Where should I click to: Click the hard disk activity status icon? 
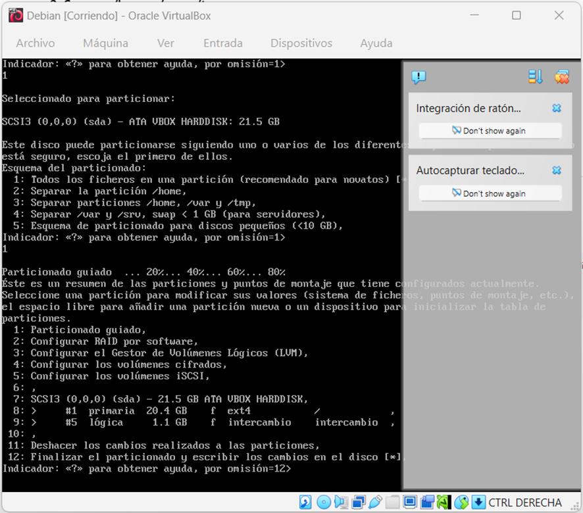[305, 502]
